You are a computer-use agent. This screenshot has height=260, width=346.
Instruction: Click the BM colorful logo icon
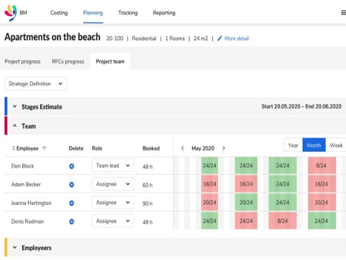(10, 13)
